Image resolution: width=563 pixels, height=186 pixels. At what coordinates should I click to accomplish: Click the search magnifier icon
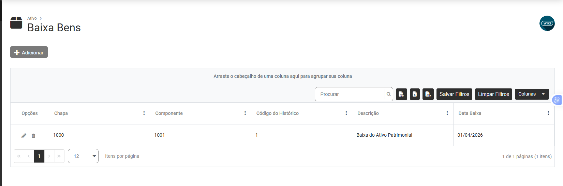[x=389, y=94]
